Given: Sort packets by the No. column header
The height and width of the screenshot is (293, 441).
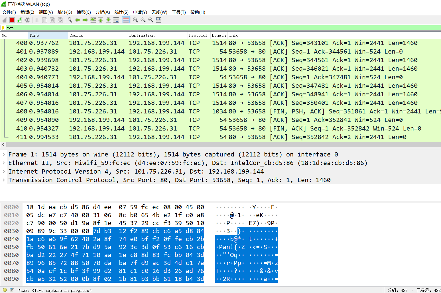Looking at the screenshot, I should 14,35.
